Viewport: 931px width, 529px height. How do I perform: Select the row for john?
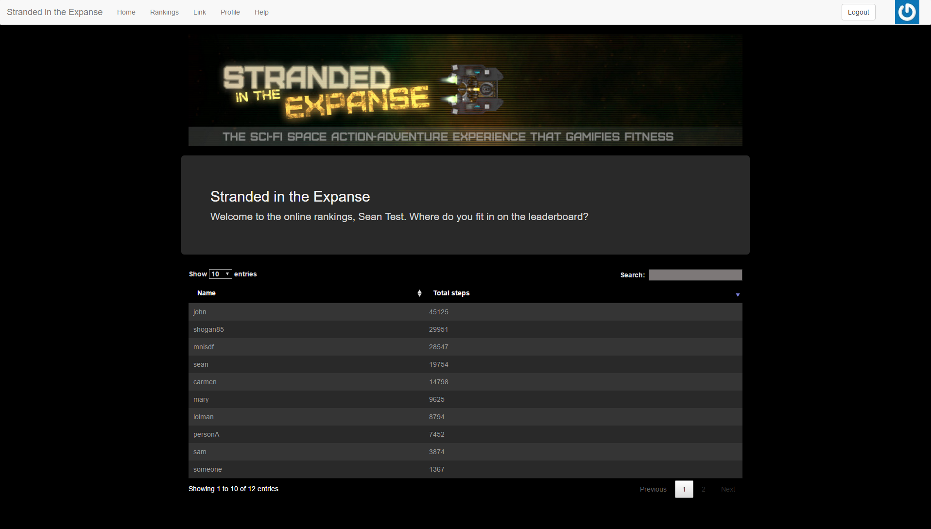[x=465, y=312]
